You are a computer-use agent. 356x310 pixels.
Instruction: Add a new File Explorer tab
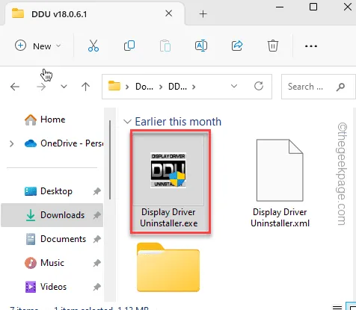pyautogui.click(x=203, y=14)
